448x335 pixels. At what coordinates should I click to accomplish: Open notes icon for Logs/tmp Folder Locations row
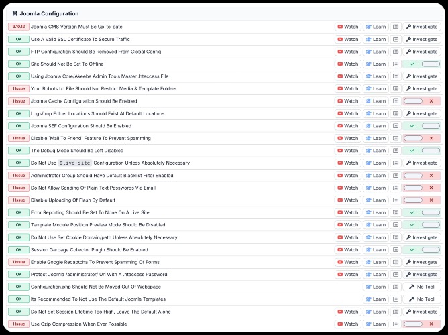pos(396,114)
